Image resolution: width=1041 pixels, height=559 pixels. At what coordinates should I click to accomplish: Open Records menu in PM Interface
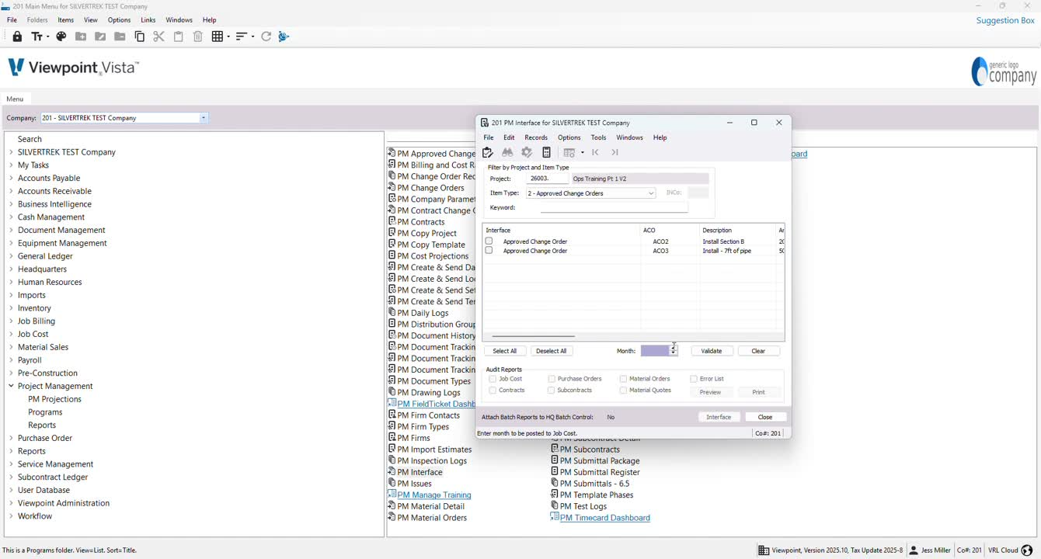pyautogui.click(x=536, y=137)
